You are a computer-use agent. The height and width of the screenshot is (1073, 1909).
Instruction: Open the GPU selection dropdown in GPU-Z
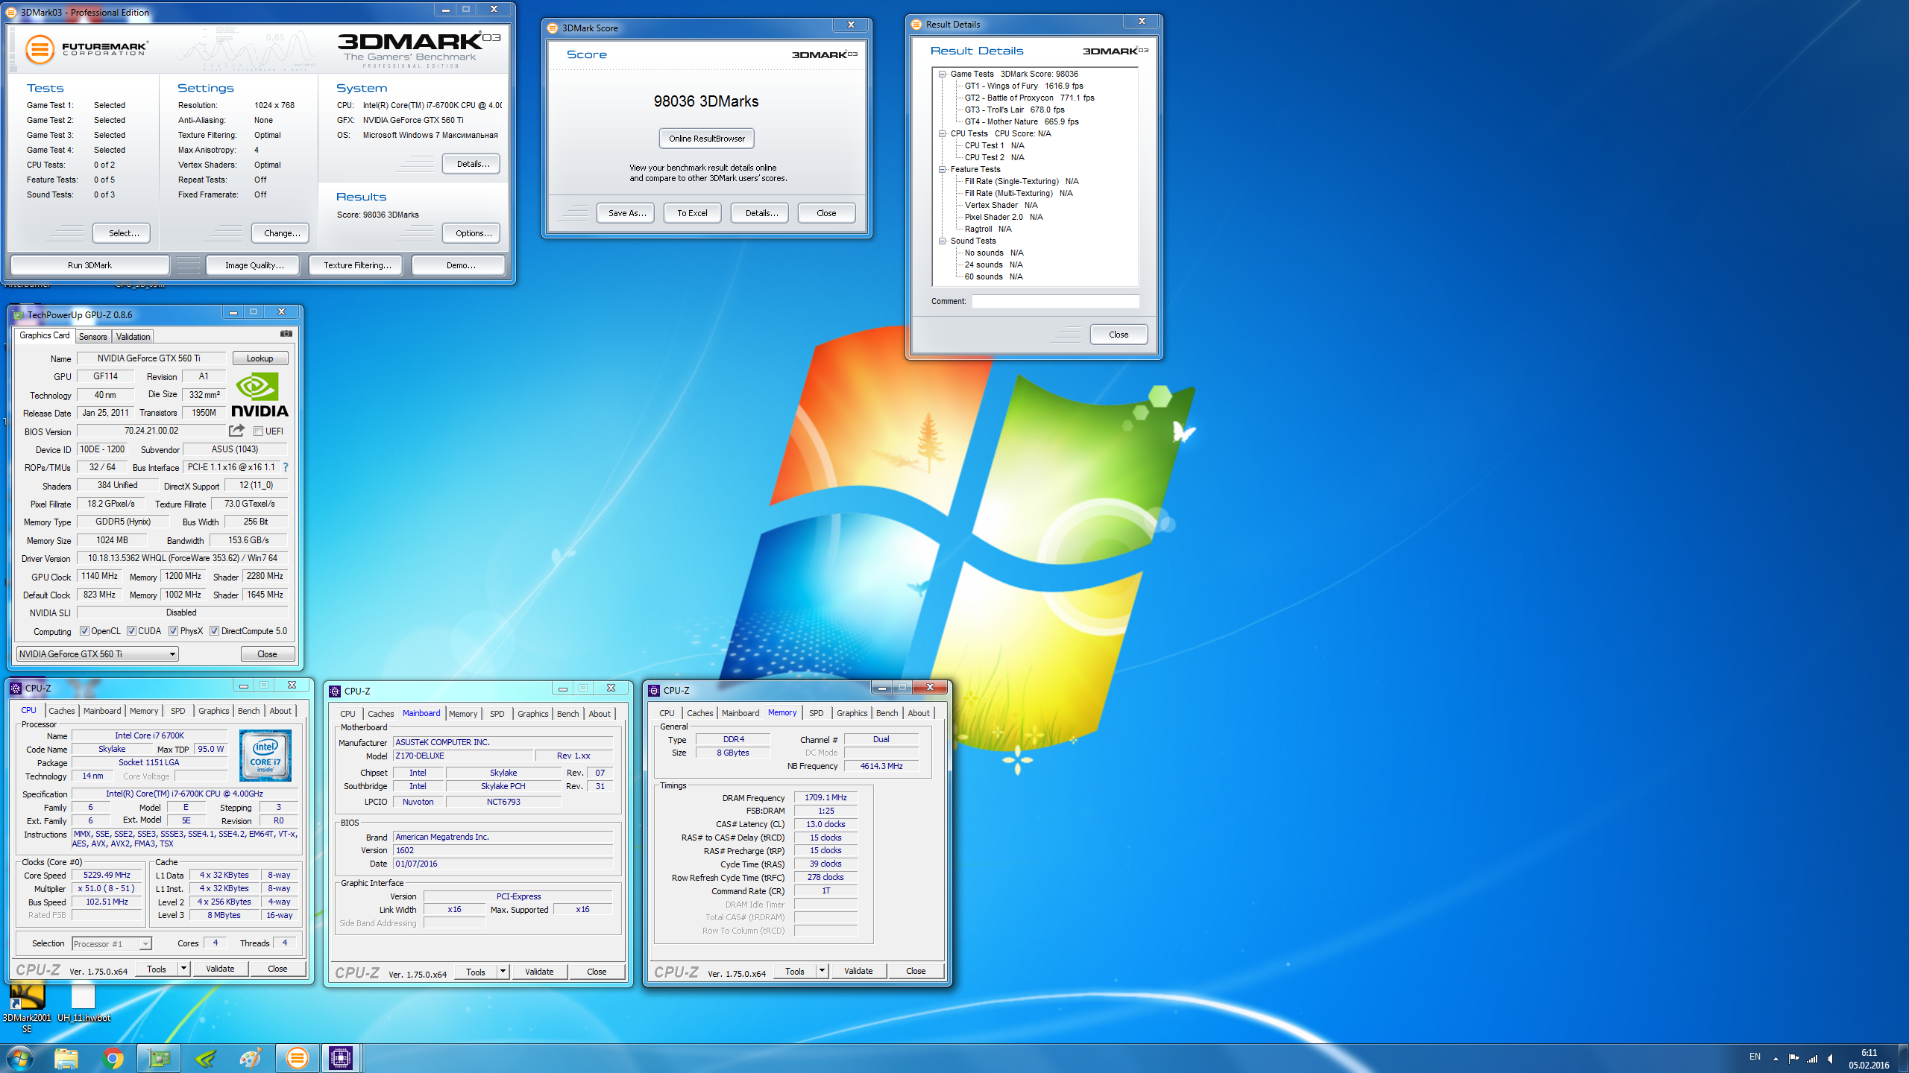[x=97, y=653]
